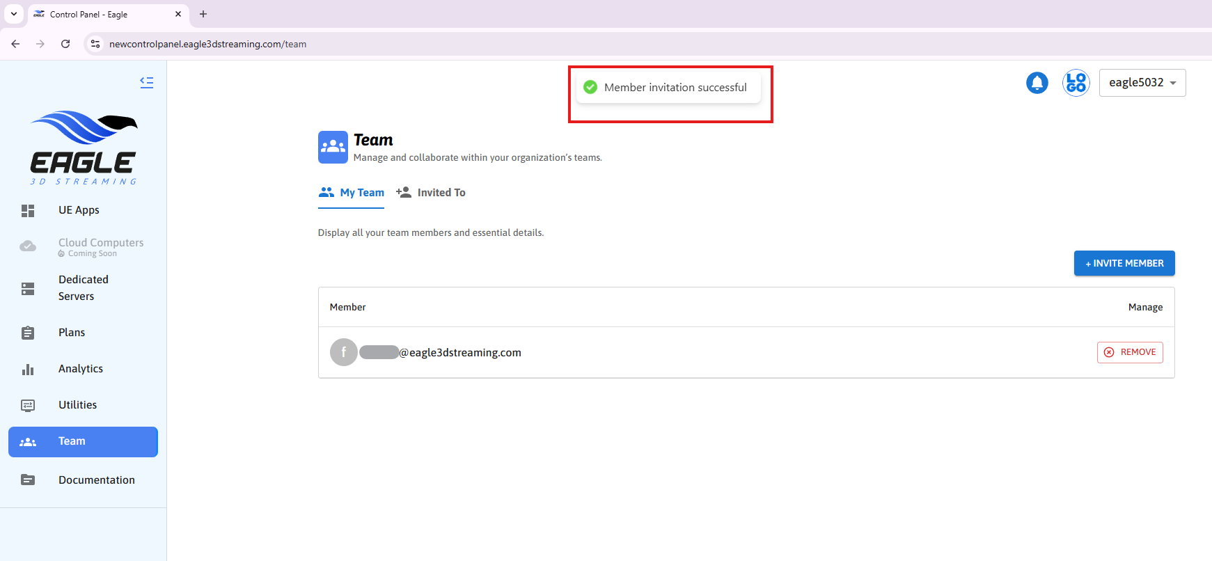Open the Analytics page
The image size is (1212, 561).
81,369
